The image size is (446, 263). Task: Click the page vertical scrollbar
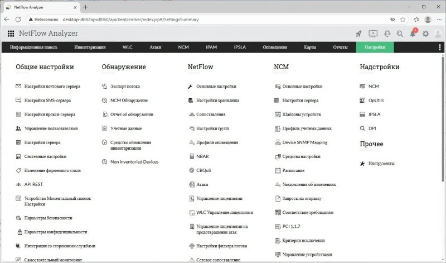443,118
